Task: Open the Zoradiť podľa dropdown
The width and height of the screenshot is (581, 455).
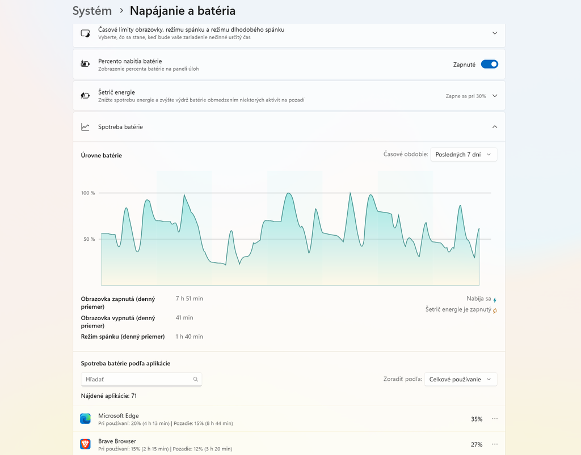Action: [x=461, y=379]
